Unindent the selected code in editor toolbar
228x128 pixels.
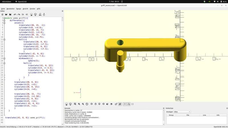coord(23,15)
